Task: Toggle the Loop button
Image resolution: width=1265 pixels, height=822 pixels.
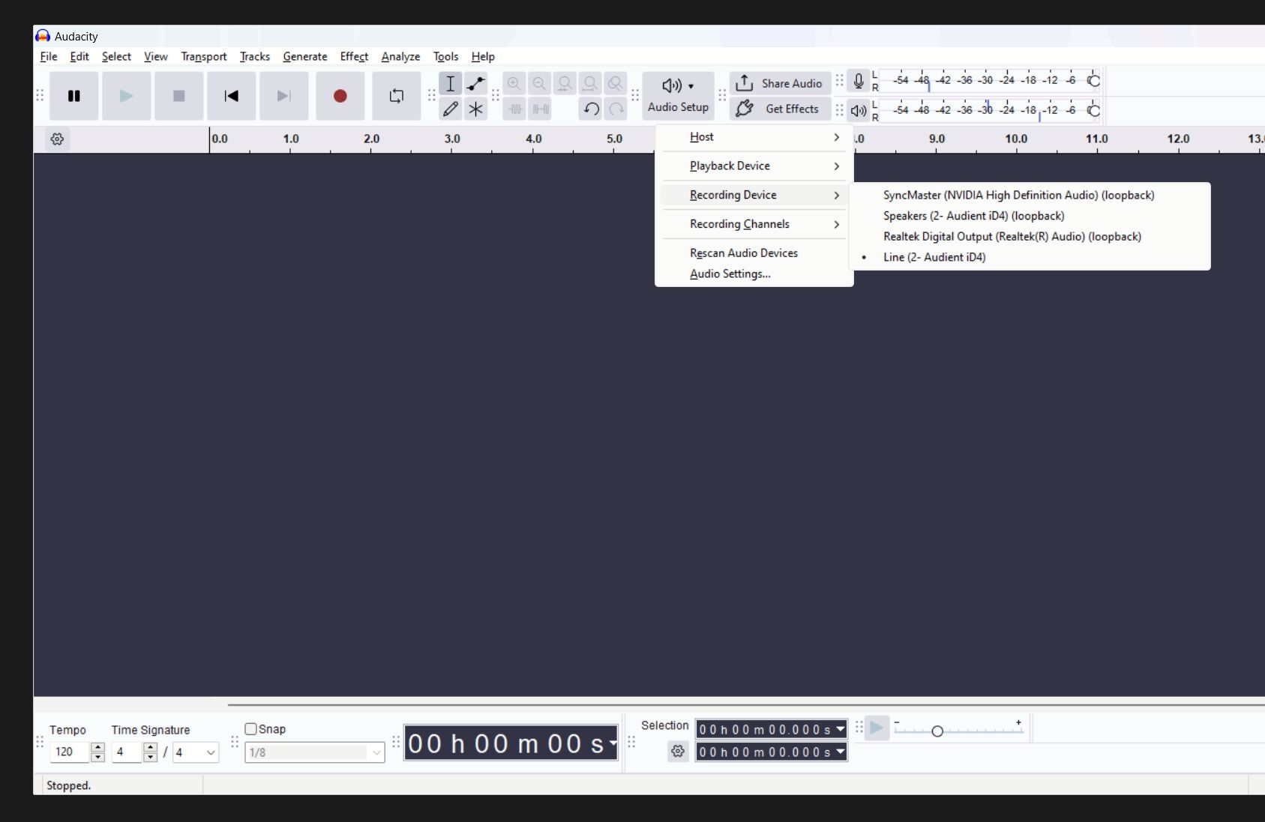Action: 396,96
